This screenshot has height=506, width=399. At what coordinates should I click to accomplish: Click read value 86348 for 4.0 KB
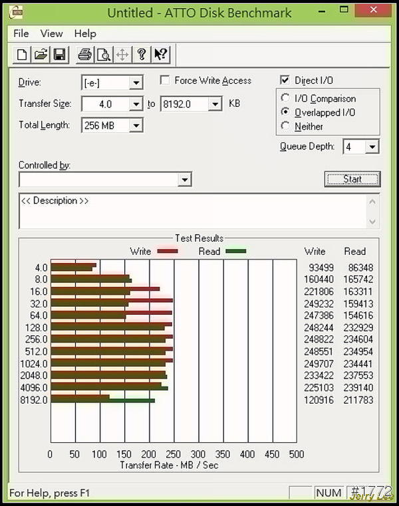360,268
